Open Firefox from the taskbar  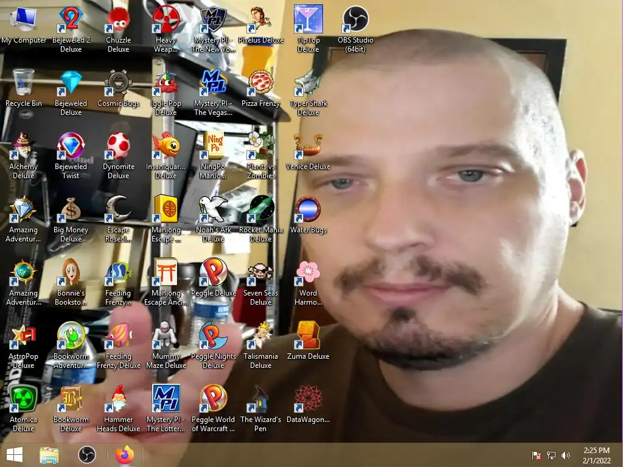(x=125, y=455)
